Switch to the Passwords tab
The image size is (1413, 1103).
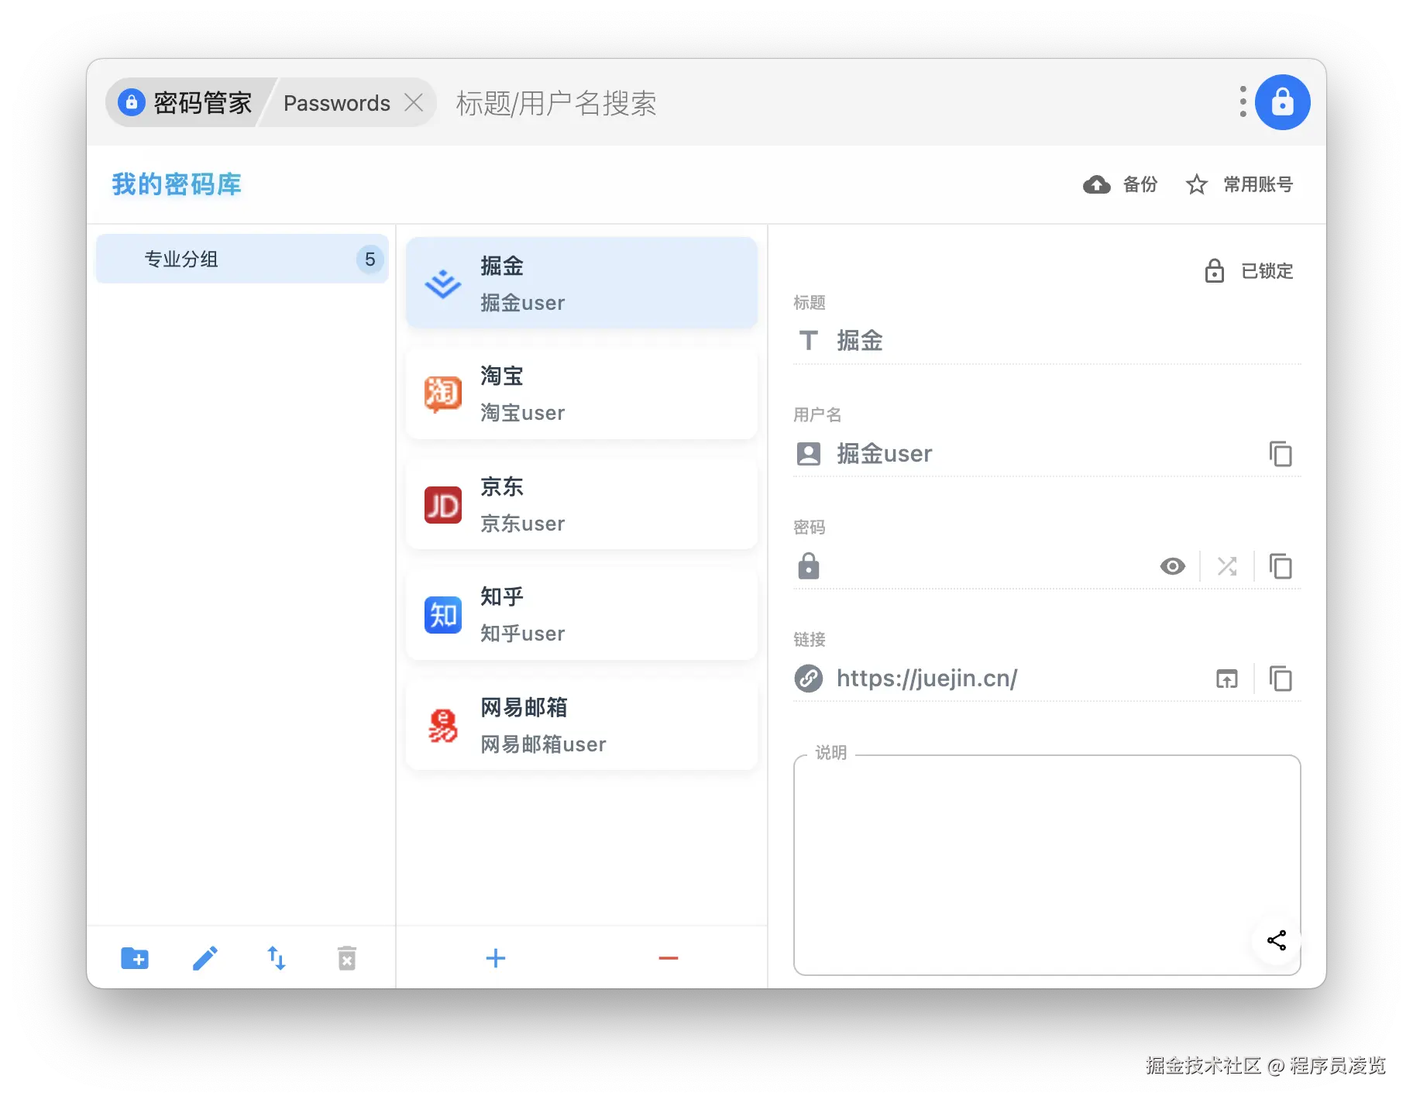(336, 102)
